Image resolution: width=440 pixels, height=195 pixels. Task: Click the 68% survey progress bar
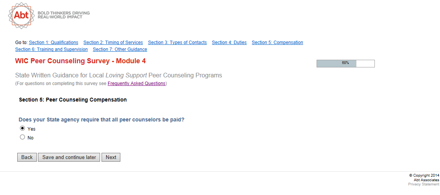coord(345,64)
